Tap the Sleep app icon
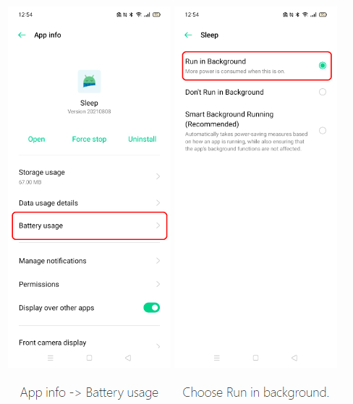The image size is (353, 404). pyautogui.click(x=89, y=82)
